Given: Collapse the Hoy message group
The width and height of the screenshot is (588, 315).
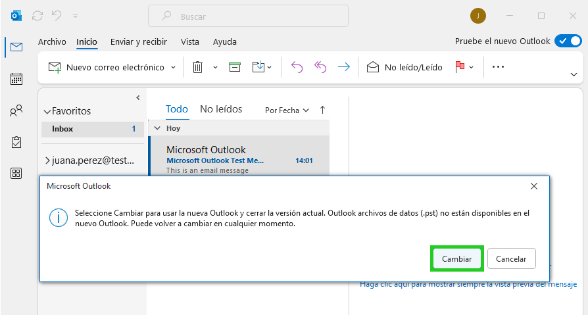Looking at the screenshot, I should click(157, 128).
